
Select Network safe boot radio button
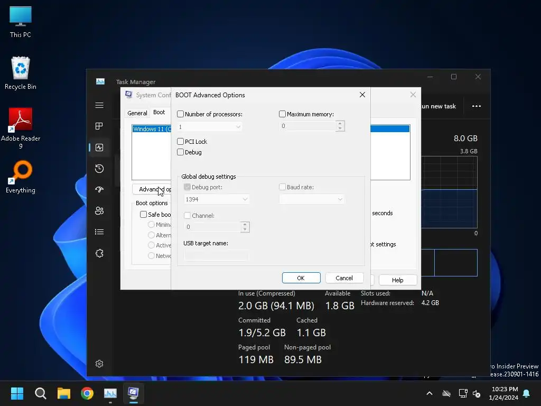tap(151, 255)
